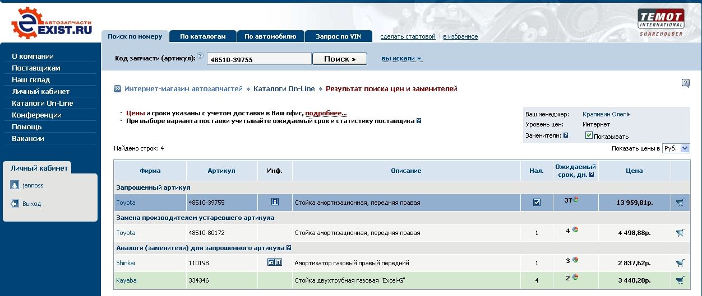Open the 'Запрос по VIN' tab

[x=338, y=36]
